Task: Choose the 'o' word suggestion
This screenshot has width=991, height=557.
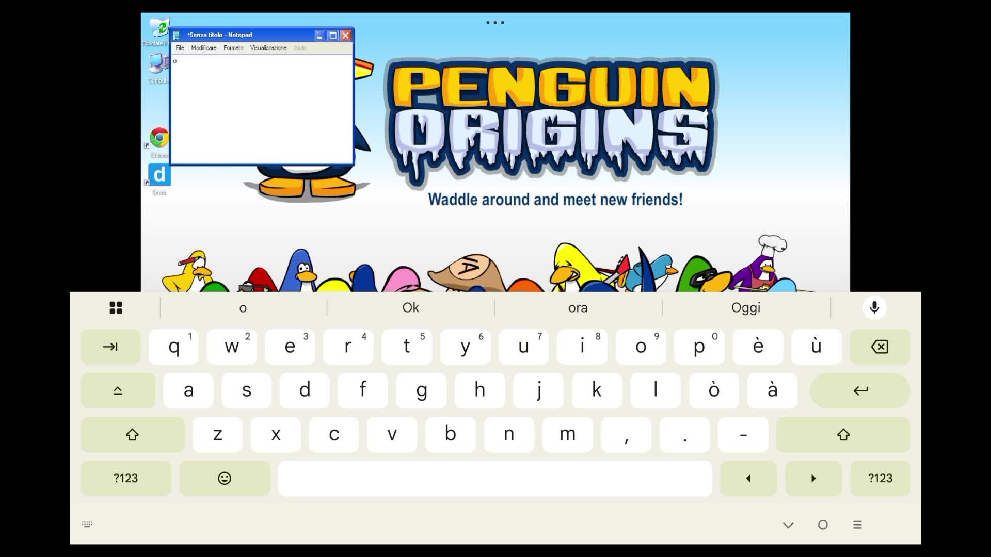Action: (x=243, y=308)
